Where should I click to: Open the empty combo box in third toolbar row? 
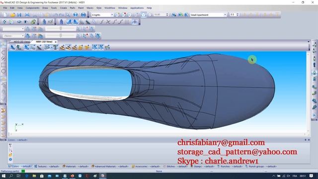[13, 29]
